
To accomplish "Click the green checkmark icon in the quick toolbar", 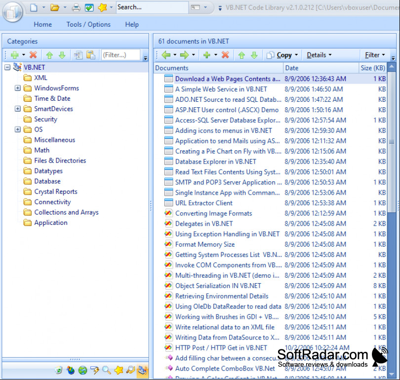I will point(89,7).
